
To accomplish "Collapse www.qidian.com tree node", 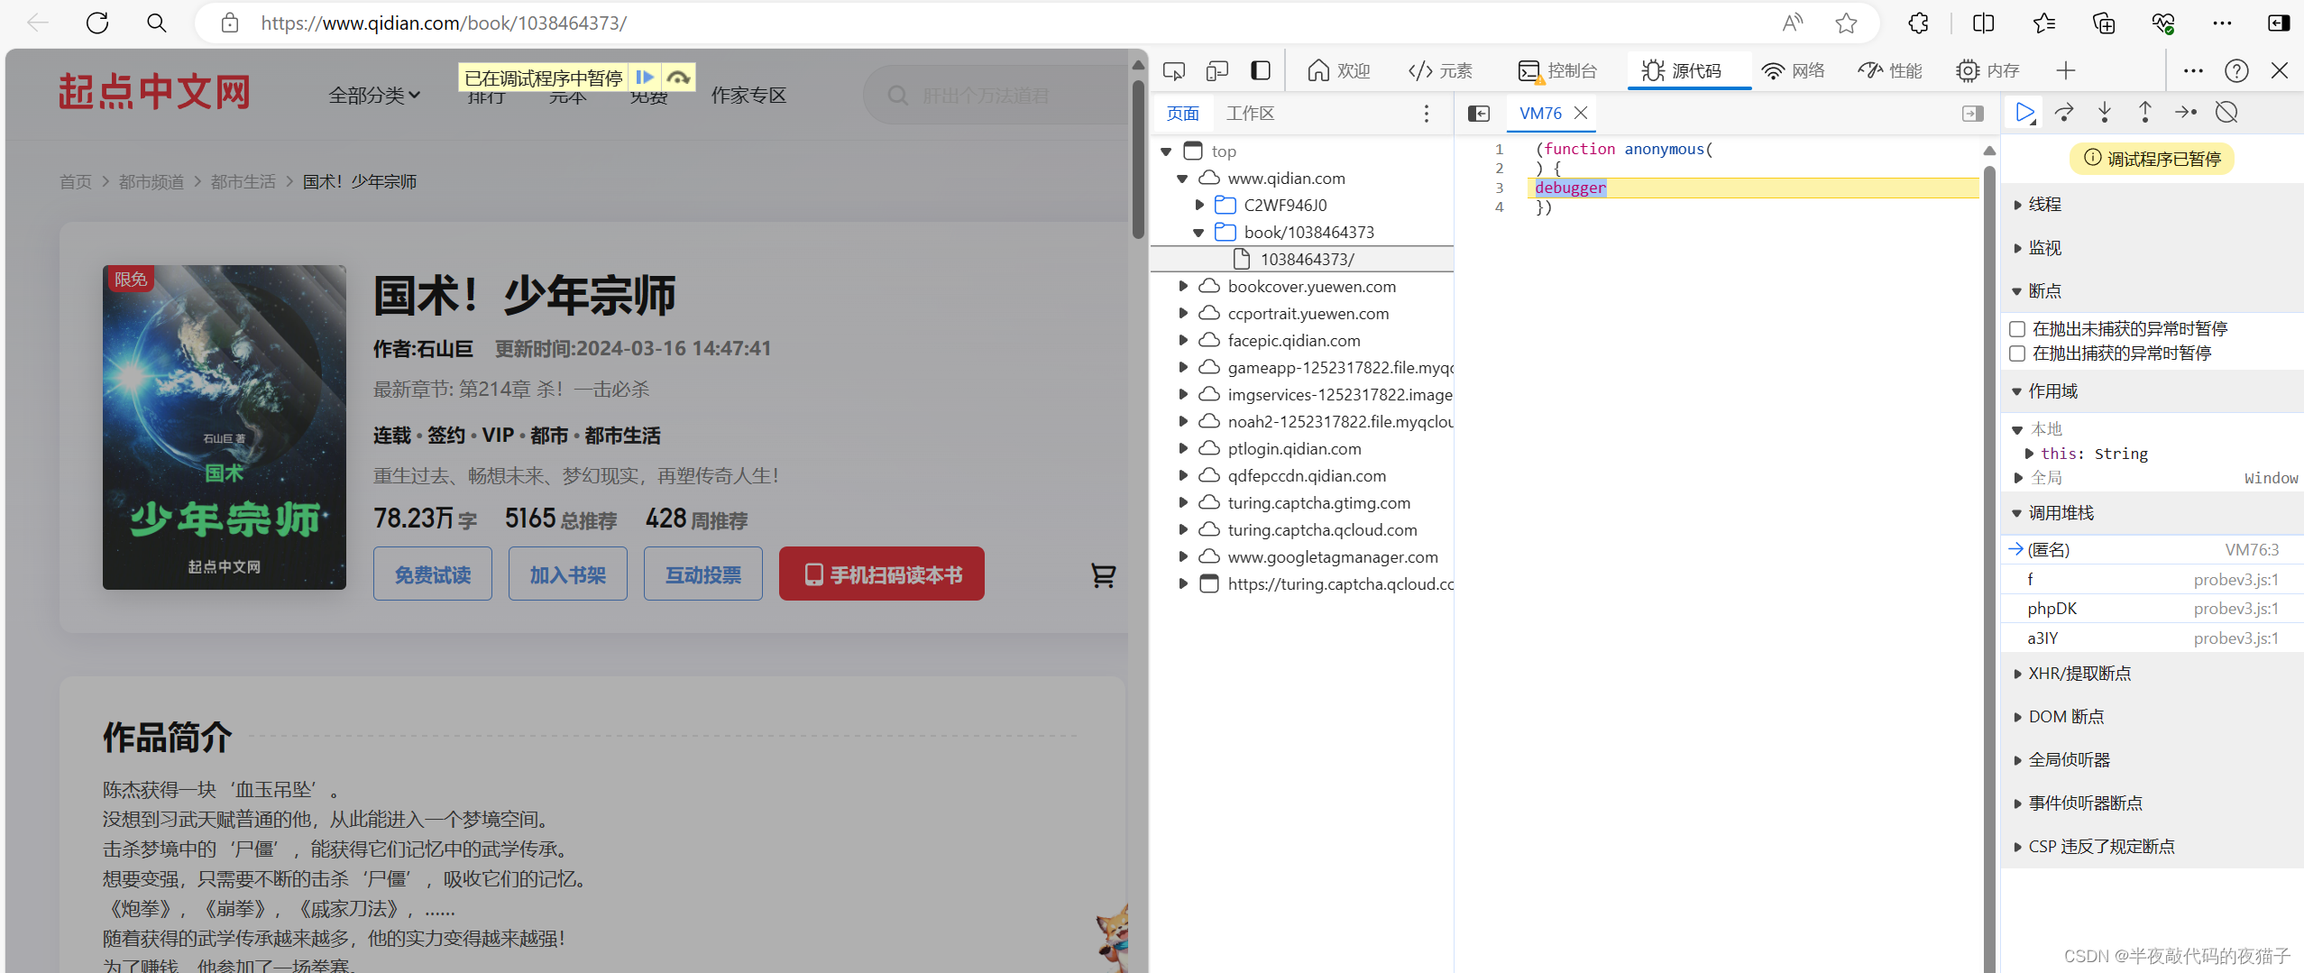I will click(1182, 179).
